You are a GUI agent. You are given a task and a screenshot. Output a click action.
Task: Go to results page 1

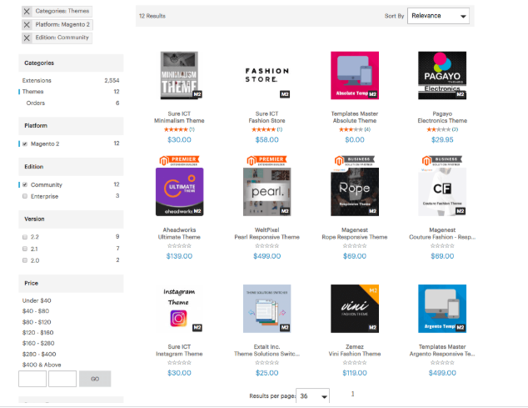pos(352,394)
